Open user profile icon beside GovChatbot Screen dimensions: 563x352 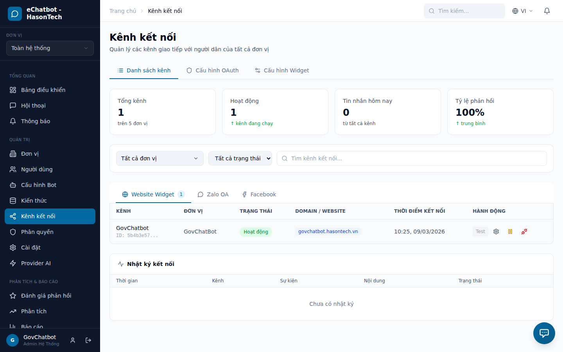[x=73, y=340]
